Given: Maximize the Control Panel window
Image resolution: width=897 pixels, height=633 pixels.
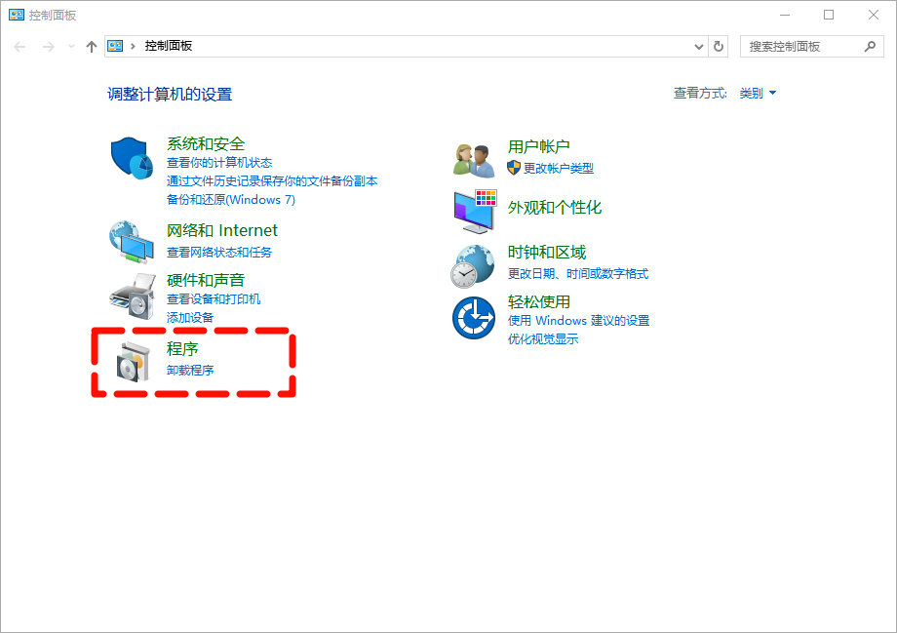Looking at the screenshot, I should pos(829,15).
